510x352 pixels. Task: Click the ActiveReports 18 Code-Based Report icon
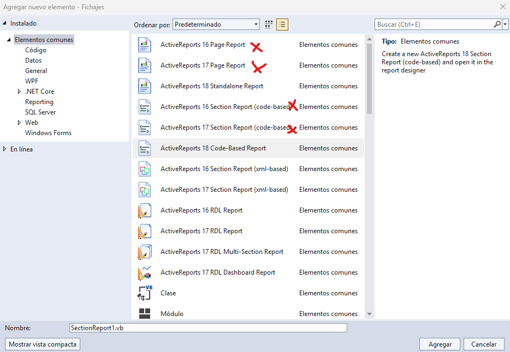pos(144,148)
